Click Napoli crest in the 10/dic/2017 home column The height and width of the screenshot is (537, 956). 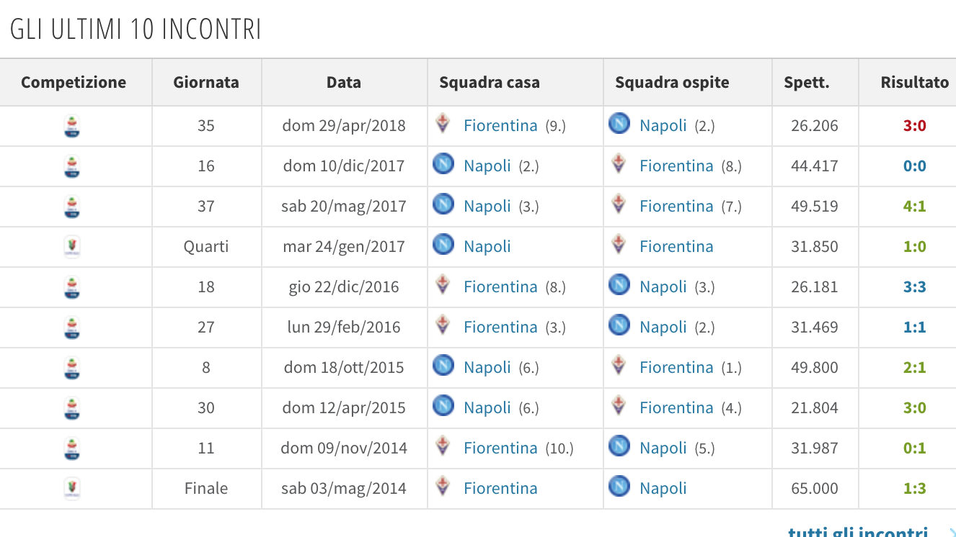(x=443, y=164)
